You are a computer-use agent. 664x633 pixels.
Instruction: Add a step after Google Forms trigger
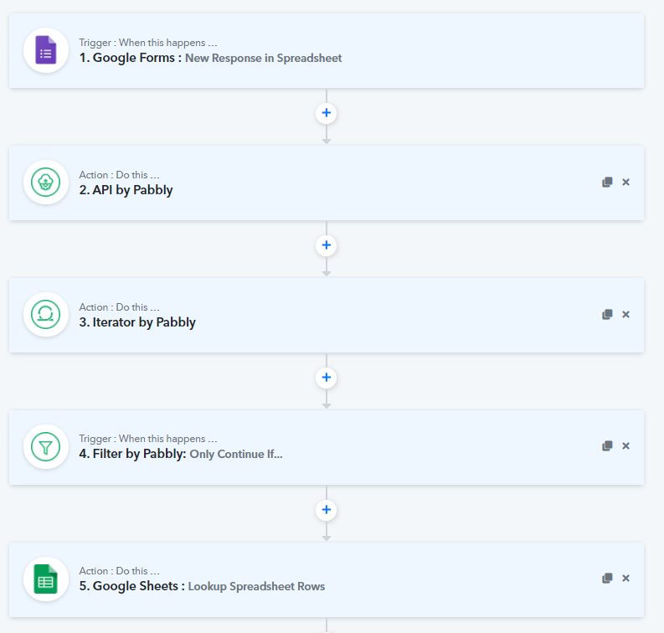click(326, 113)
